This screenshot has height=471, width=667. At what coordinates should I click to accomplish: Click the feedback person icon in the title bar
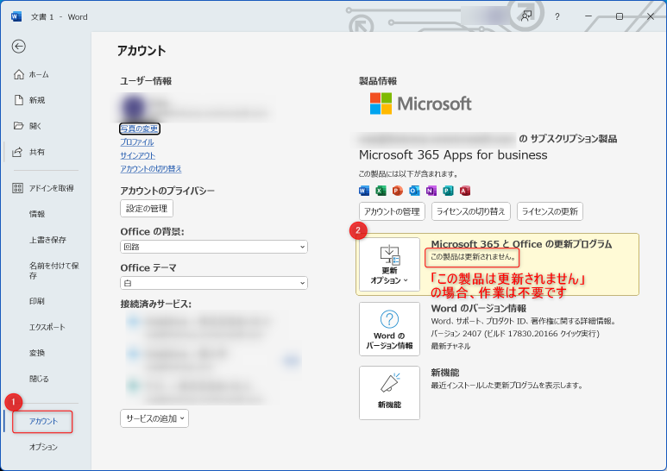point(526,16)
